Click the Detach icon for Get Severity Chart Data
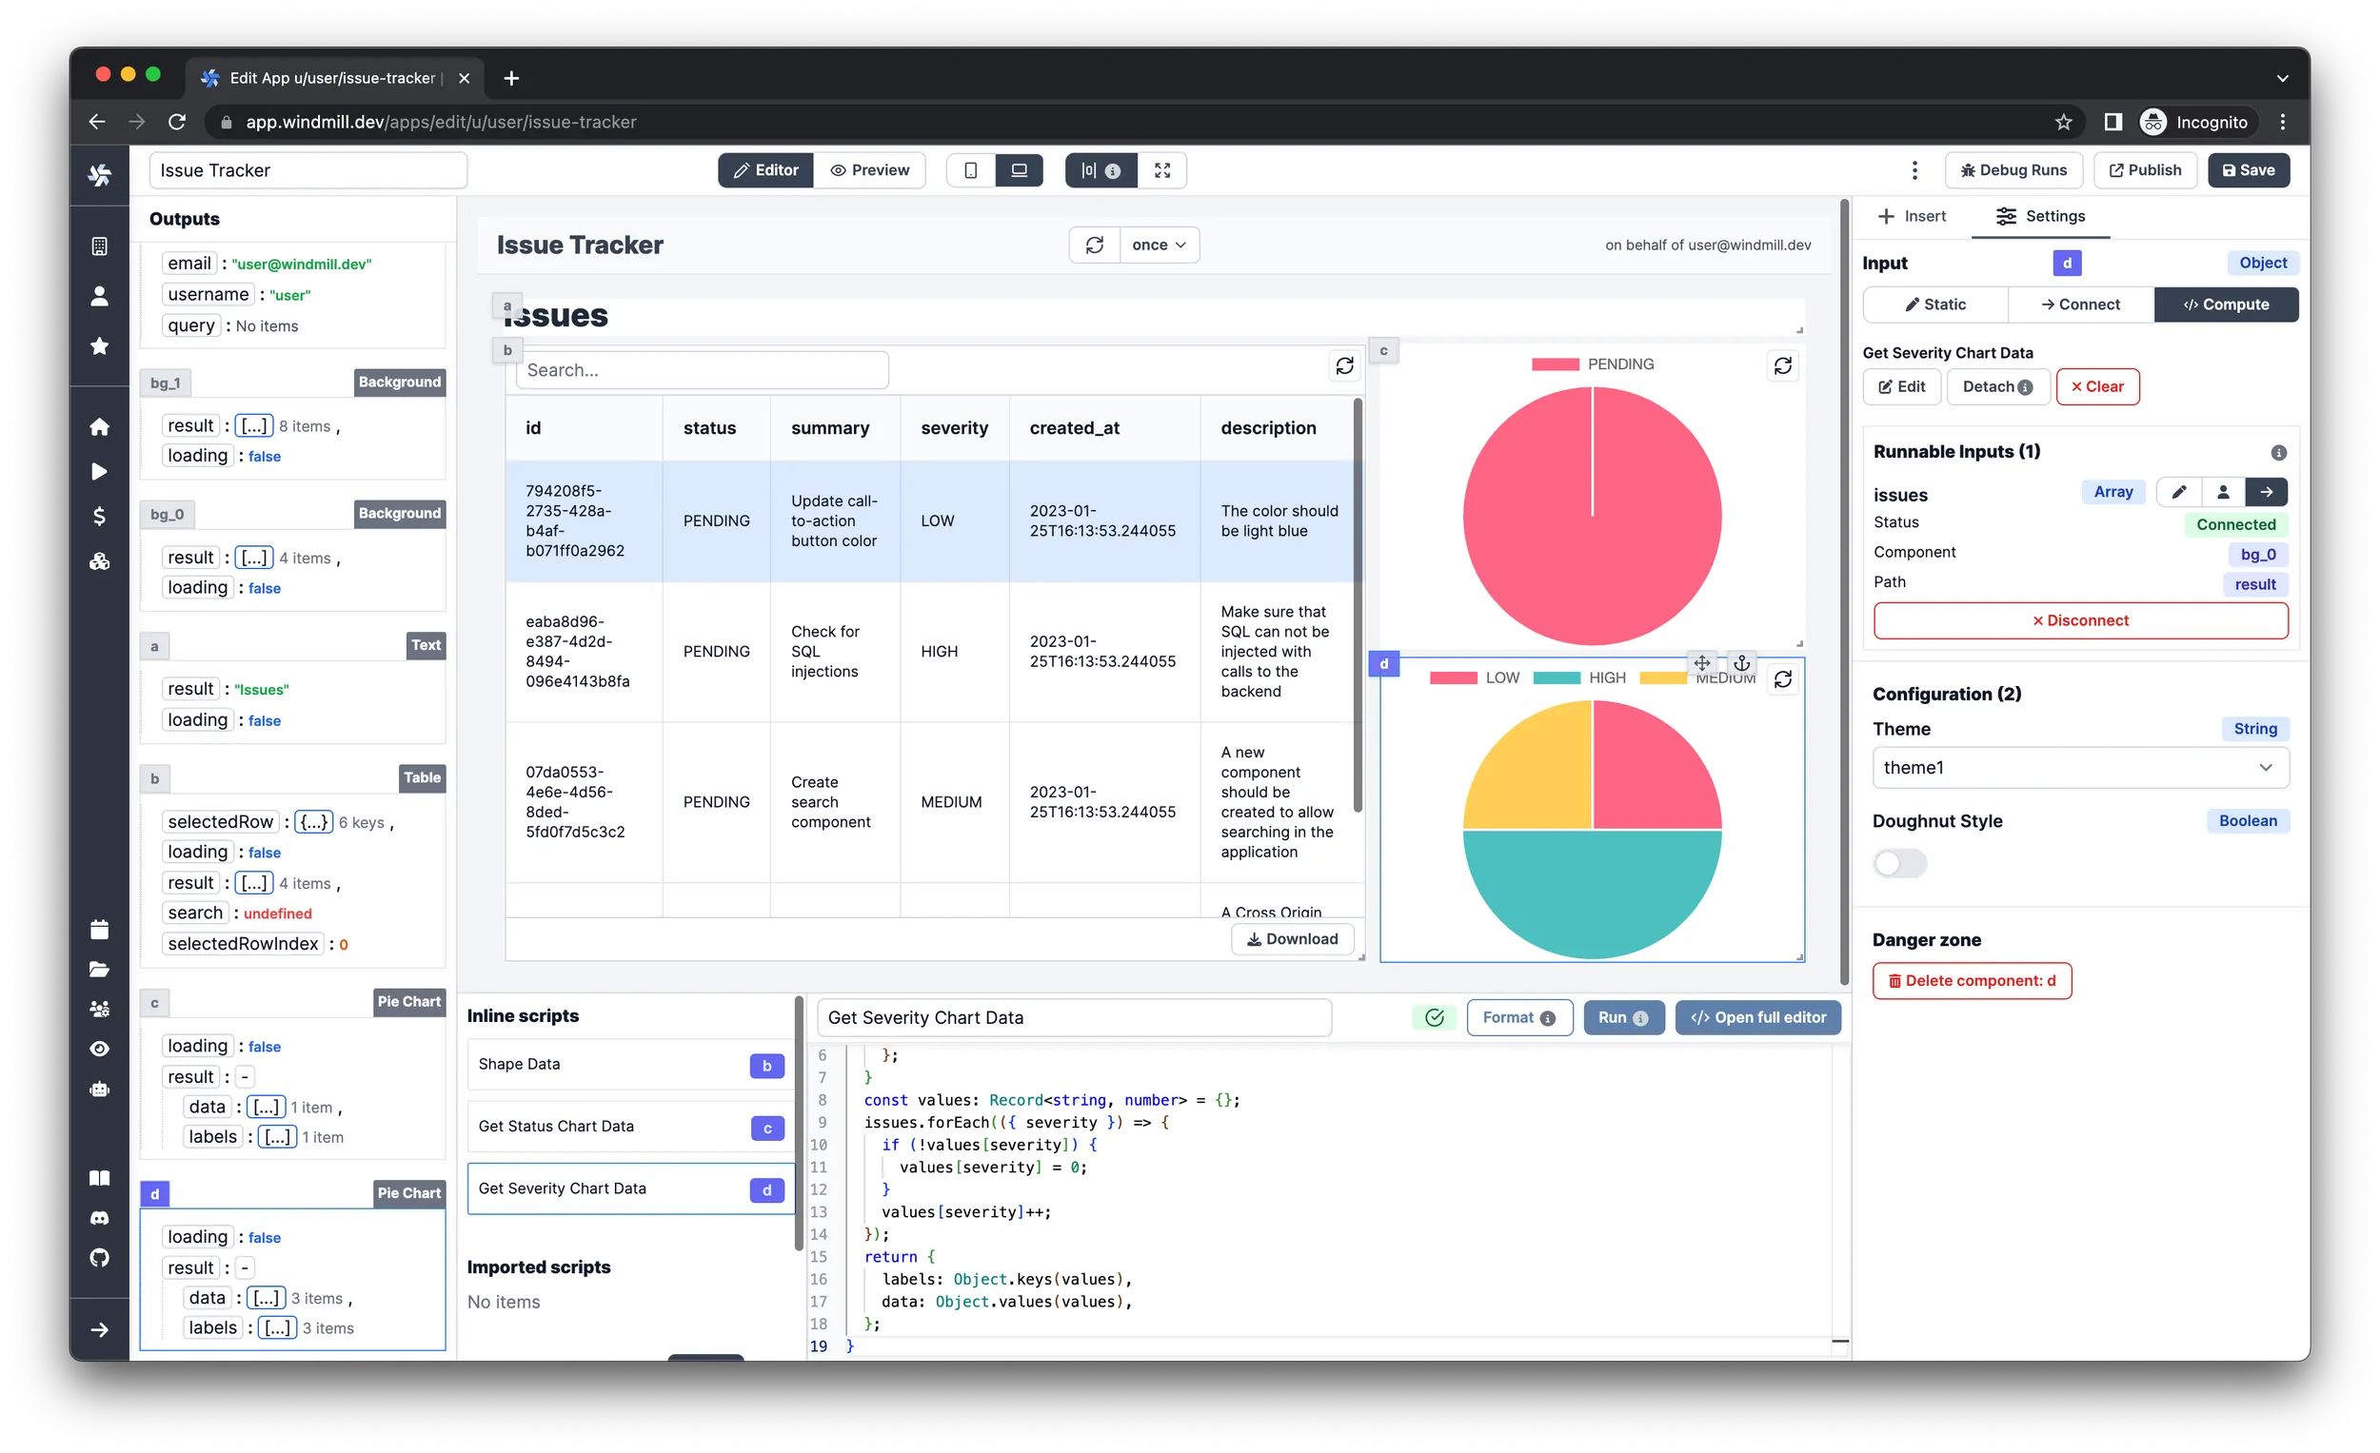The width and height of the screenshot is (2380, 1453). tap(1997, 385)
